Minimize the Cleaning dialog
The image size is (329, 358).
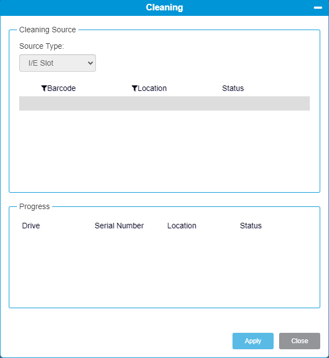click(317, 8)
